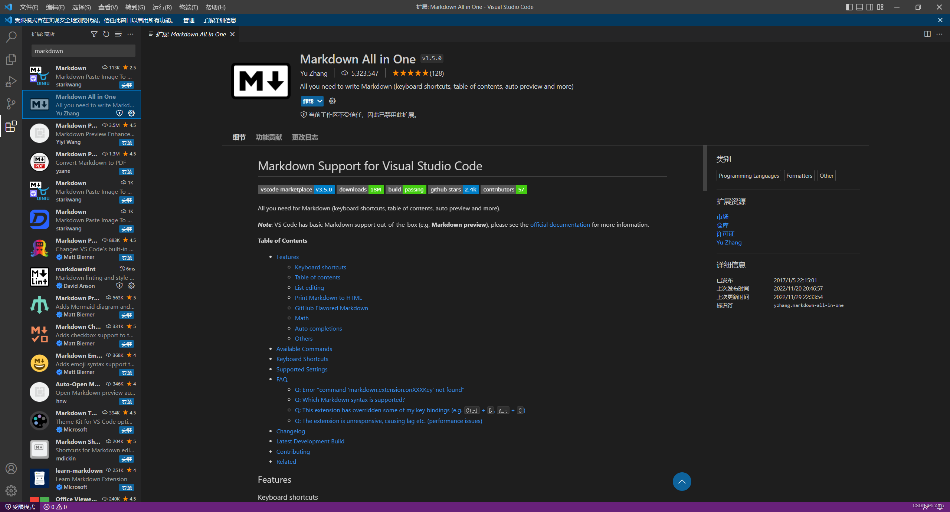Select the Other category tag

(x=826, y=175)
